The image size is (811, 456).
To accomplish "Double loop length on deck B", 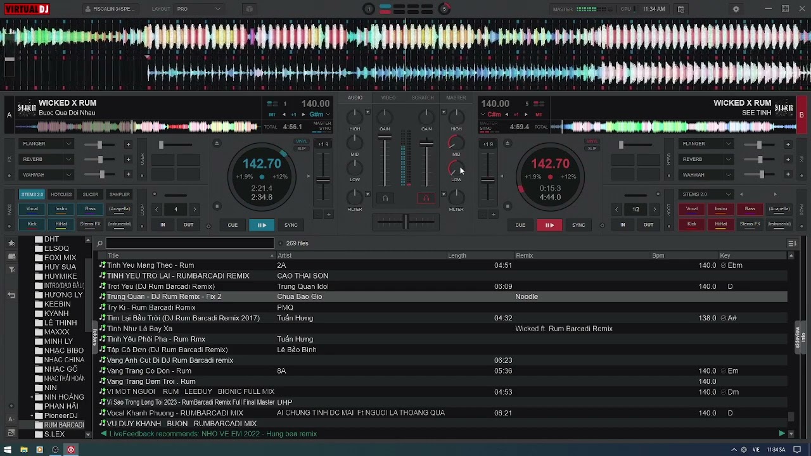I will click(x=655, y=209).
